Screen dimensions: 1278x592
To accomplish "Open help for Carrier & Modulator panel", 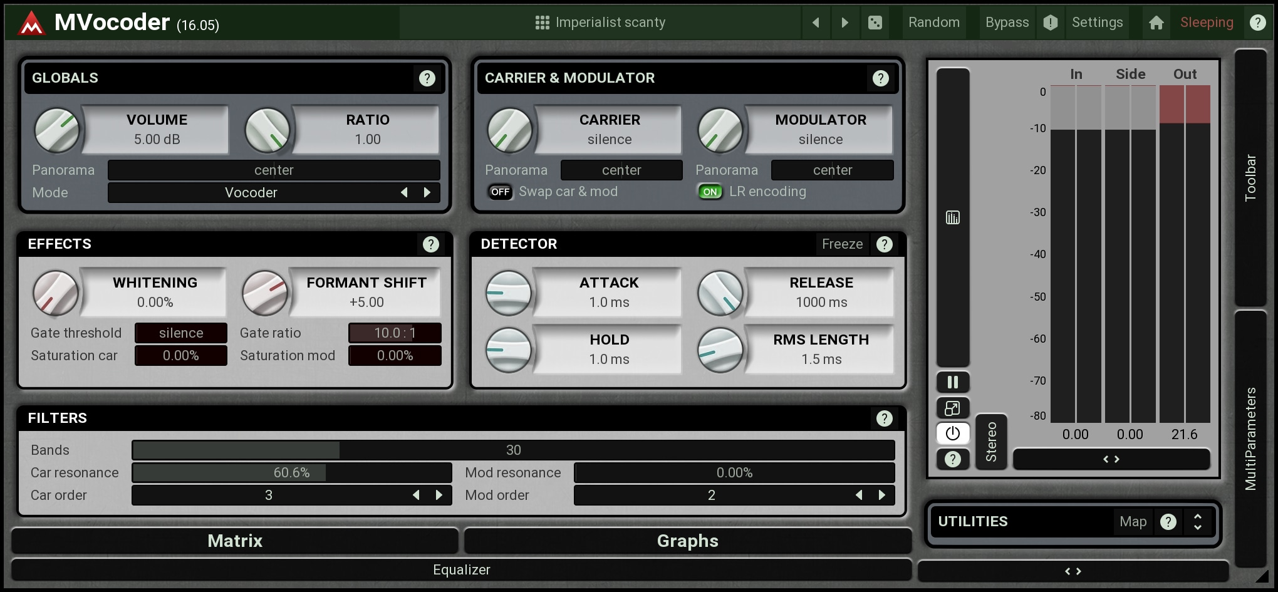I will (x=881, y=78).
